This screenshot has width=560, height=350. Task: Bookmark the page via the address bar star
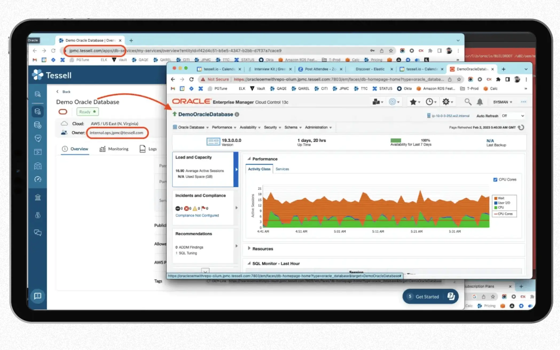(x=459, y=79)
